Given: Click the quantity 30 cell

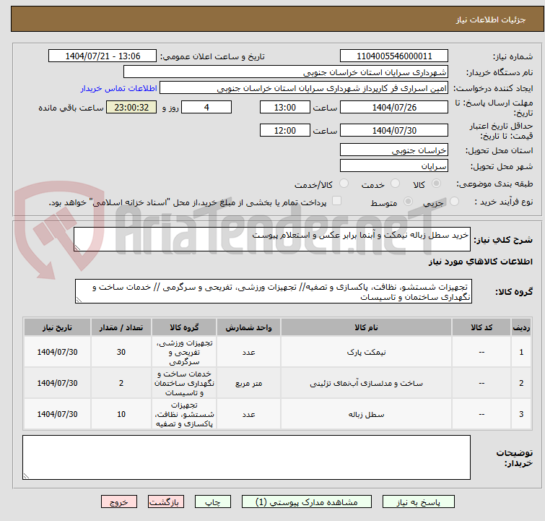Looking at the screenshot, I should click(x=121, y=352).
